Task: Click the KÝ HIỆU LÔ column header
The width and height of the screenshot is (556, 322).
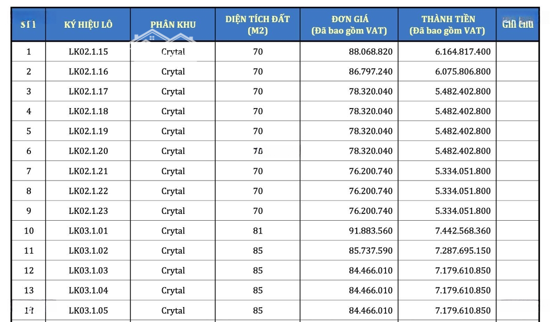Action: pyautogui.click(x=88, y=24)
